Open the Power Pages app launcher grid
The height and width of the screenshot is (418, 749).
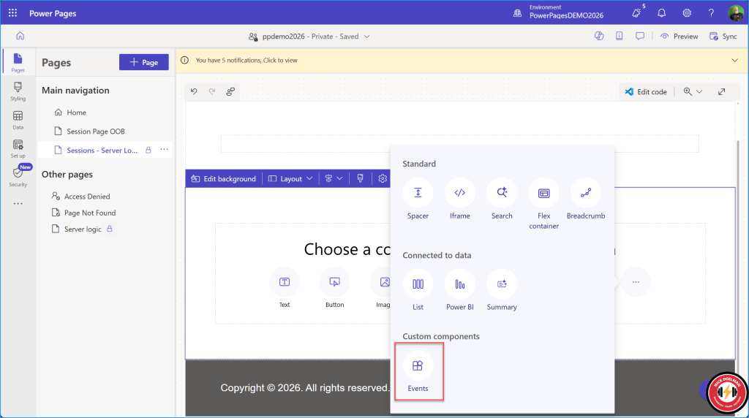coord(12,13)
